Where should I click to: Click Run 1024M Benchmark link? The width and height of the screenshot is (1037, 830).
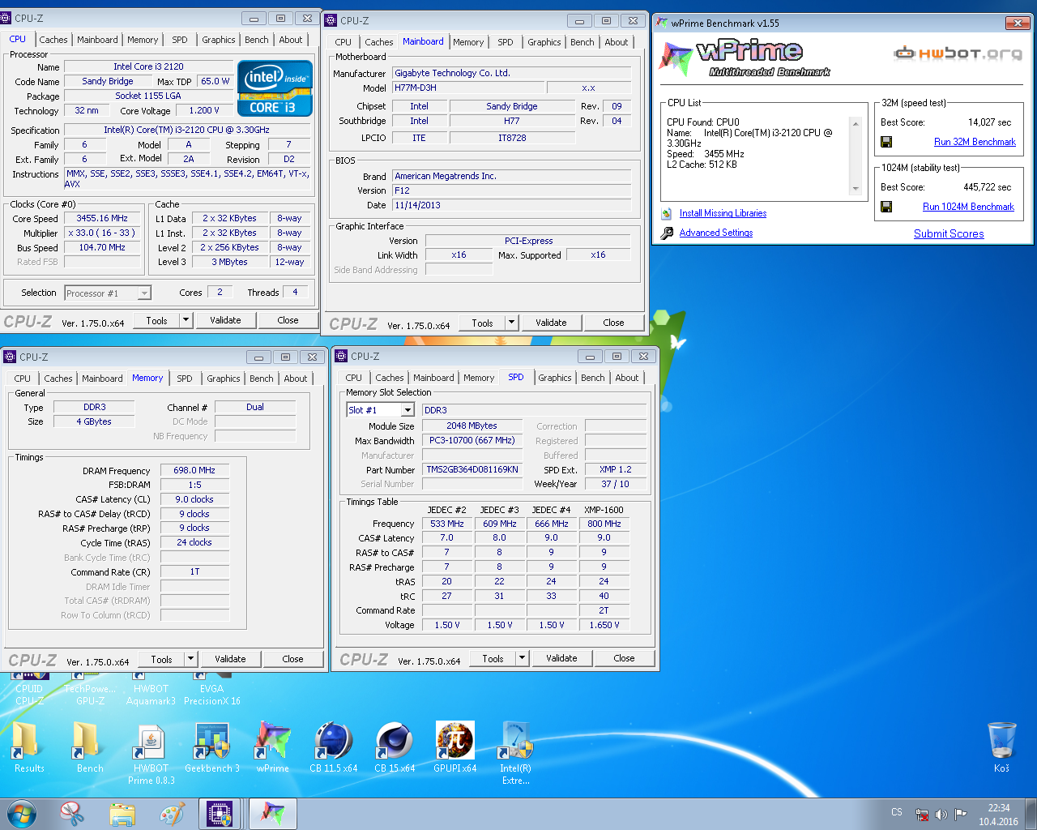pos(968,207)
